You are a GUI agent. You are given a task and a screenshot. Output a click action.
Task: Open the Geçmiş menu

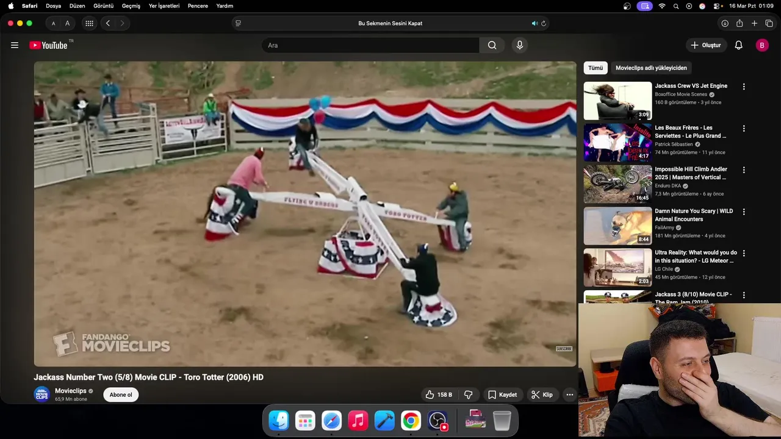[x=131, y=6]
